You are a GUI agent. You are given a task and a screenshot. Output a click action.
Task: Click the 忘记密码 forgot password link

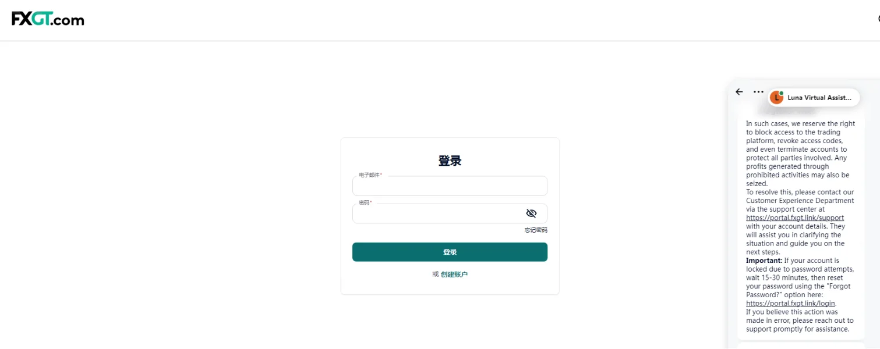536,230
